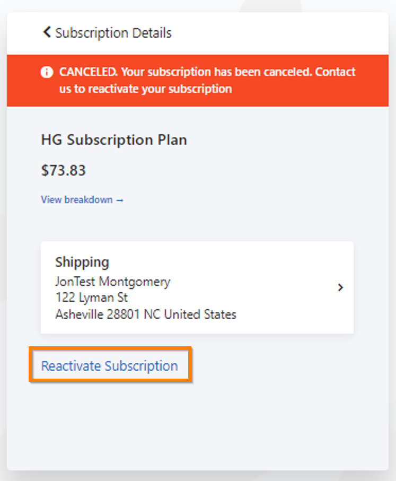
Task: Click "us to reactivate your subscription" banner line
Action: click(x=145, y=89)
